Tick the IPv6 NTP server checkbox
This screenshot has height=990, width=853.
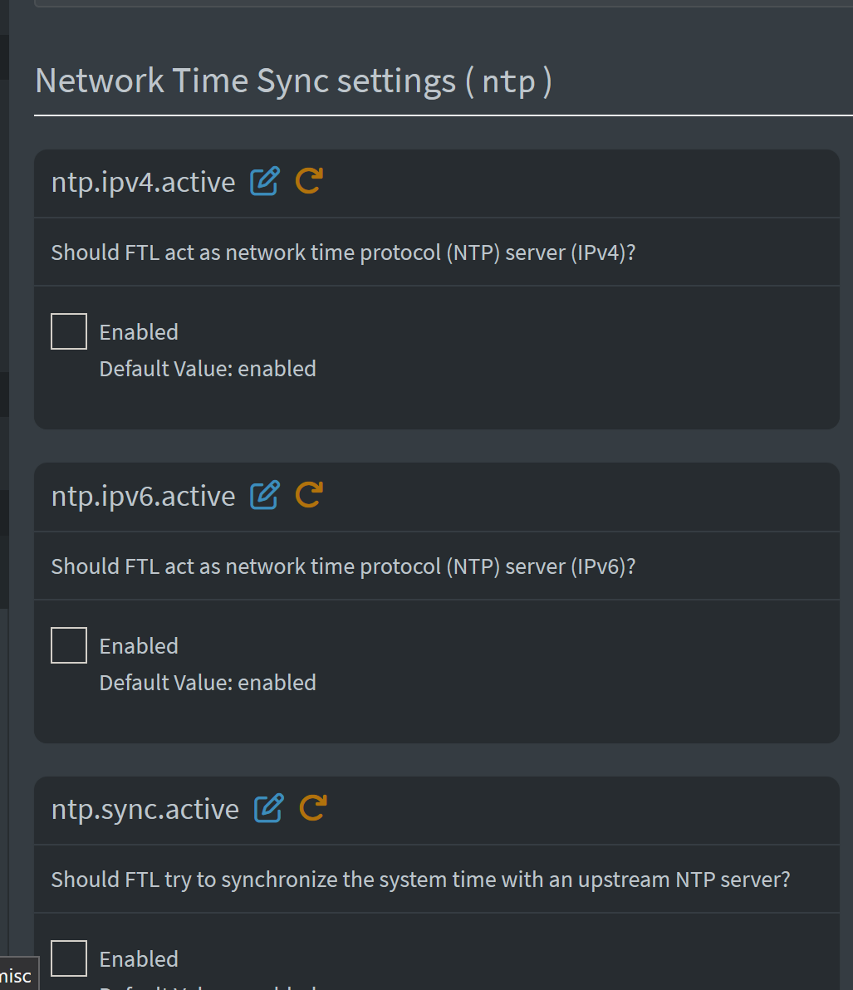tap(69, 645)
